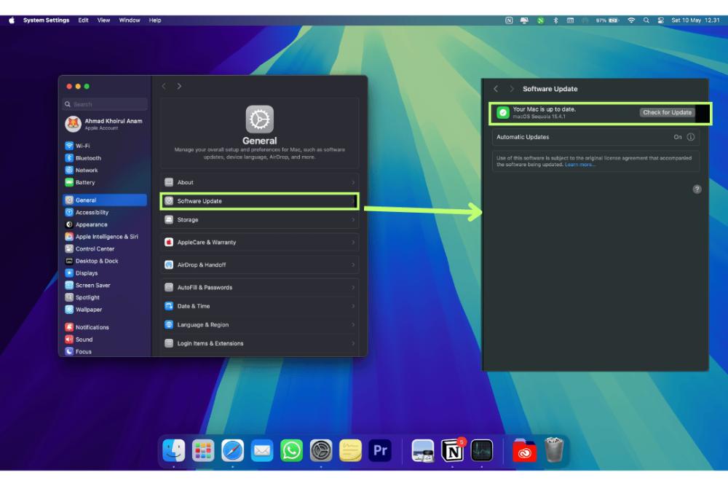Open the Software Update row
Viewport: 728px width, 486px height.
click(260, 200)
